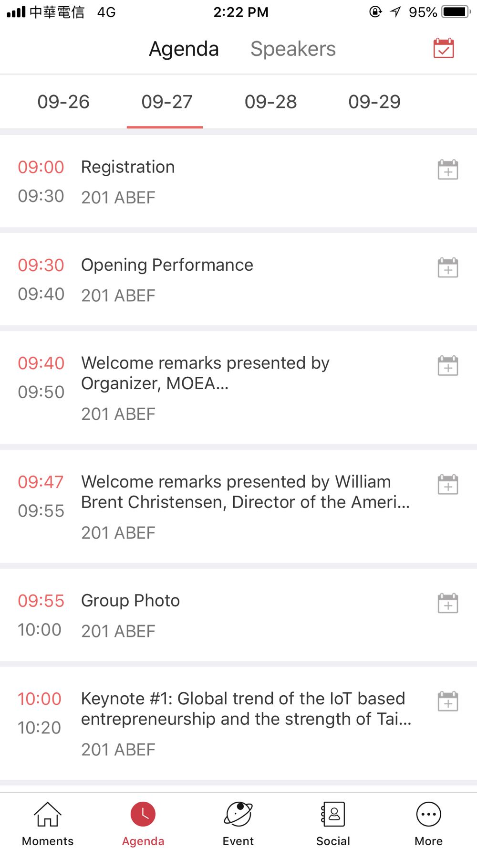Open the Event planet icon

click(238, 814)
